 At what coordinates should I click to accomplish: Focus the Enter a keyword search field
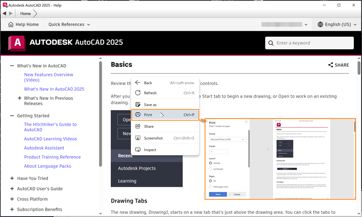tap(310, 43)
